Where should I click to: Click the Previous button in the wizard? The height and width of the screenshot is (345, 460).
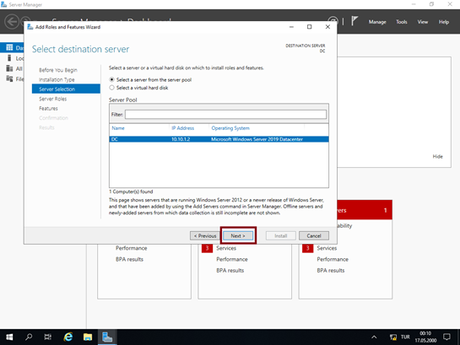[205, 235]
